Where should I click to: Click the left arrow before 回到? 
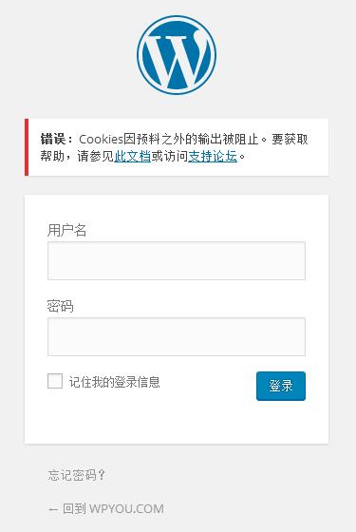[52, 509]
